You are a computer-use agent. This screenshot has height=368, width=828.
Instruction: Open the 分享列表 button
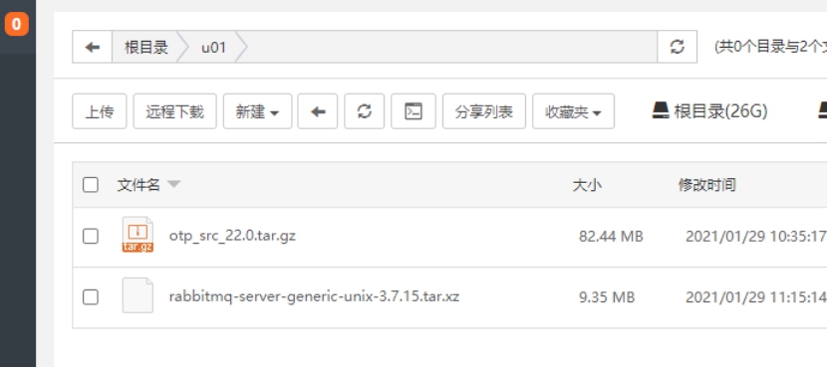coord(483,111)
